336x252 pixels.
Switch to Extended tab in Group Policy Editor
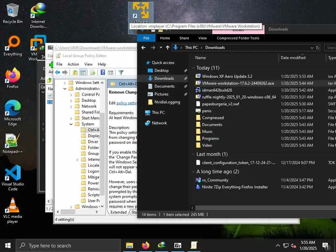(118, 212)
